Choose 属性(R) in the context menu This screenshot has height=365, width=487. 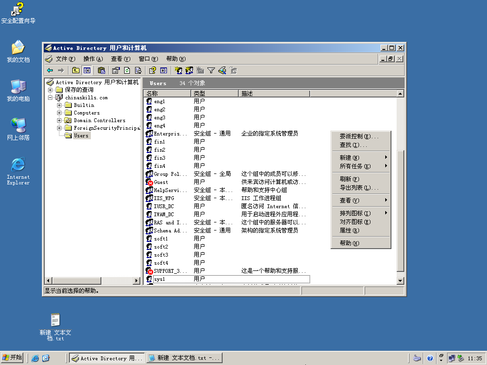[x=360, y=231]
